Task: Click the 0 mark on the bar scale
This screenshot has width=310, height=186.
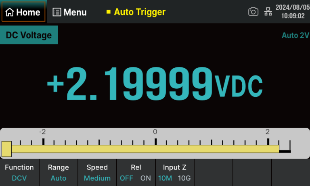Action: click(x=155, y=132)
